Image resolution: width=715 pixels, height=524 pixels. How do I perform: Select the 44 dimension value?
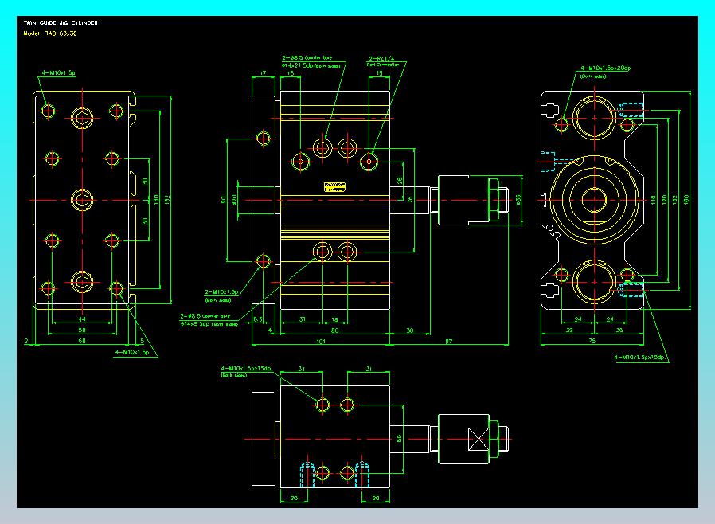point(82,319)
